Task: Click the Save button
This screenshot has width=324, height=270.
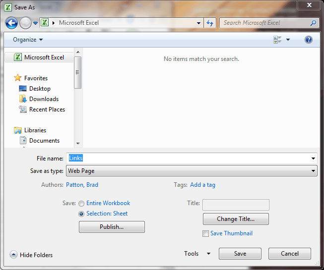Action: (x=240, y=254)
